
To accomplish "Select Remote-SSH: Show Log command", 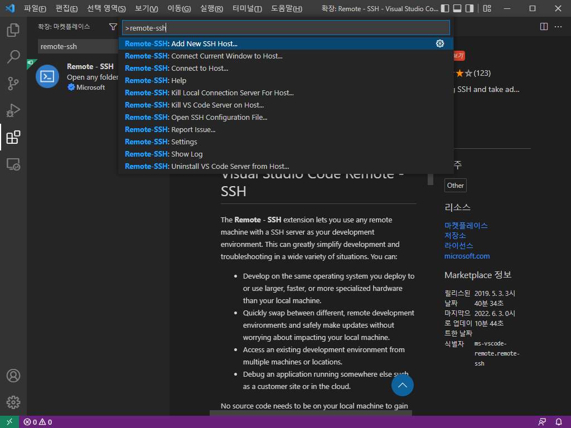I will pos(286,154).
